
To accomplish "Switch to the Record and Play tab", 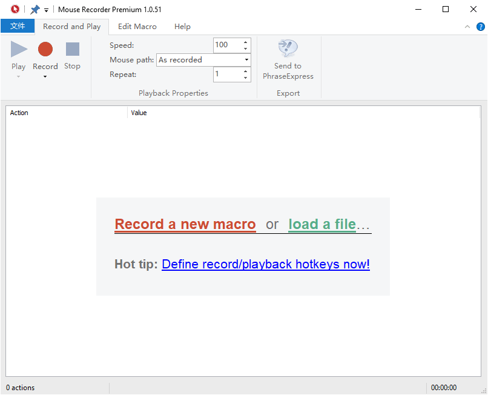I will [71, 27].
